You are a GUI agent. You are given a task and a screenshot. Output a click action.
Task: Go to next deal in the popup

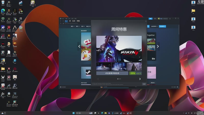(140, 79)
